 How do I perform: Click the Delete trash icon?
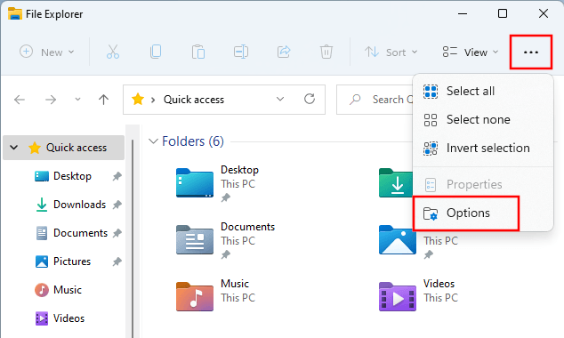[326, 52]
